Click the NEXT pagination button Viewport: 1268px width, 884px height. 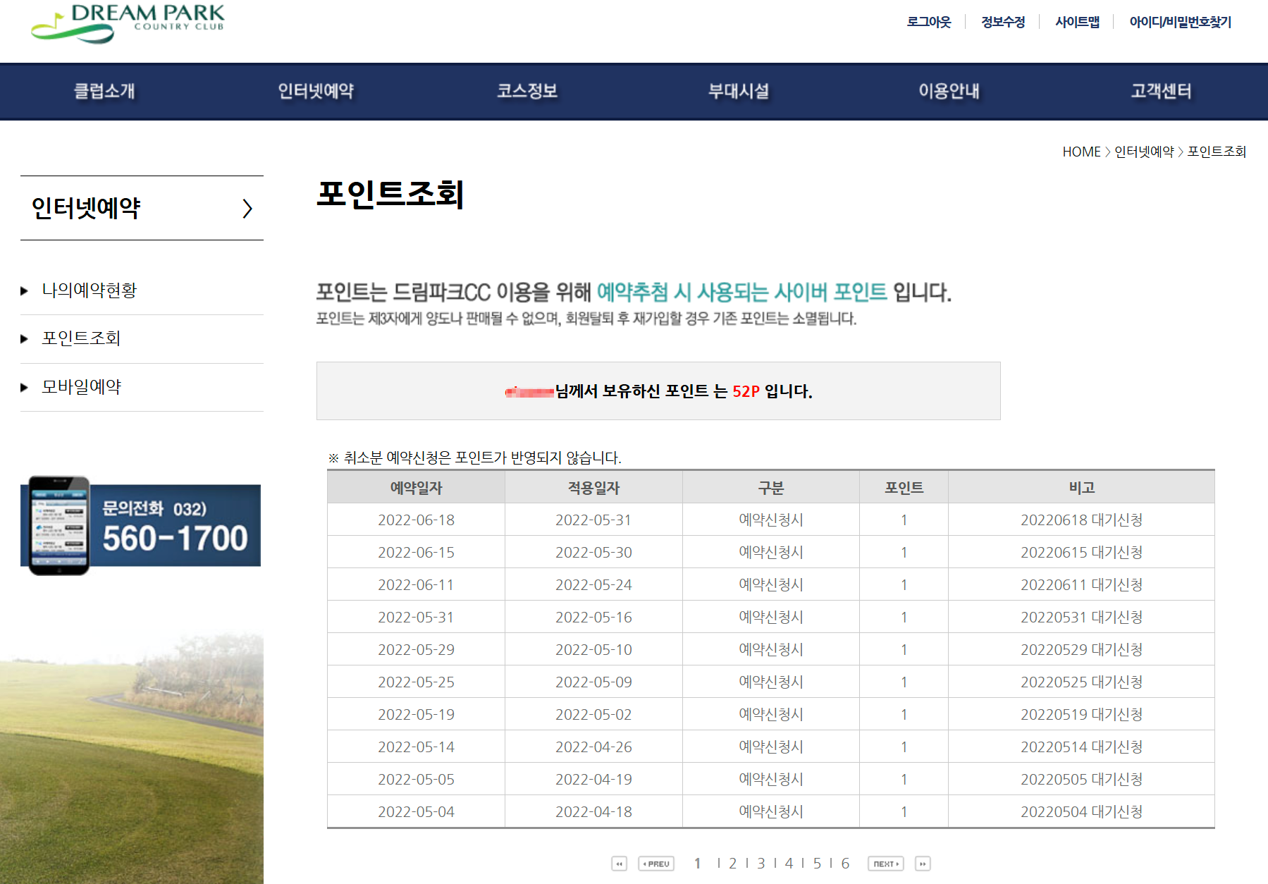tap(886, 864)
